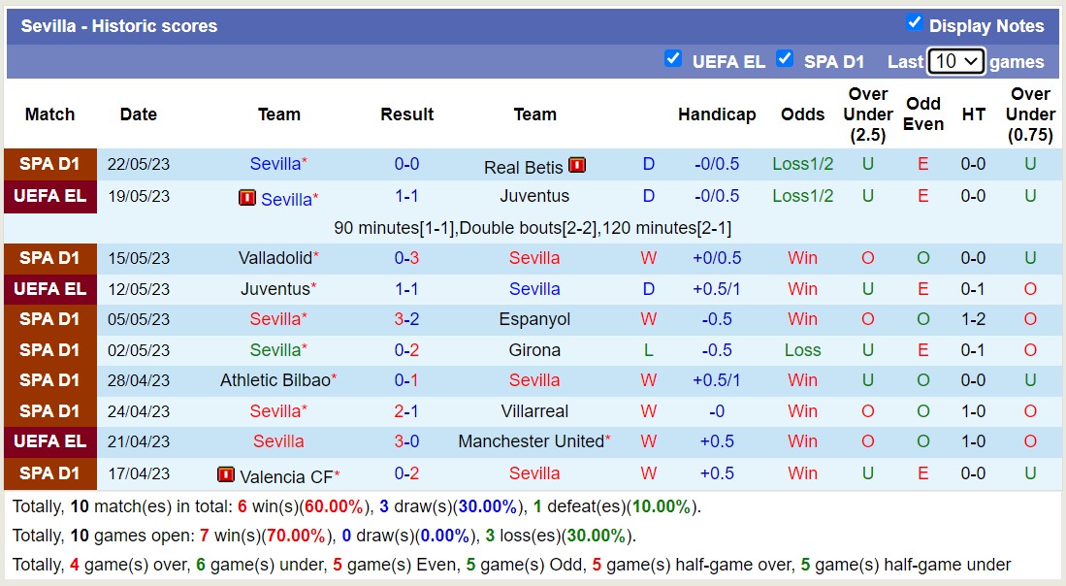
Task: Uncheck the SPA D1 filter checkbox
Action: coord(785,58)
